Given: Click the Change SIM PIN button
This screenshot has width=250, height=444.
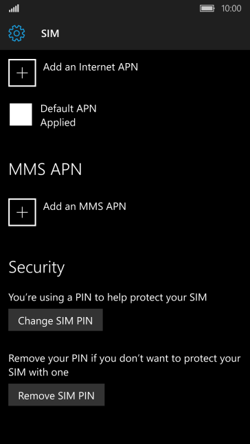Looking at the screenshot, I should click(x=56, y=320).
